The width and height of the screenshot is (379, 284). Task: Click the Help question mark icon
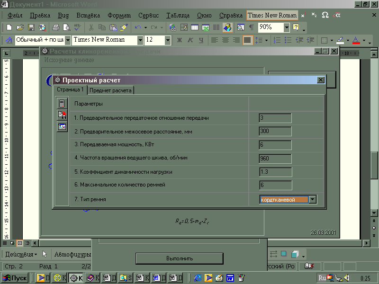point(296,27)
